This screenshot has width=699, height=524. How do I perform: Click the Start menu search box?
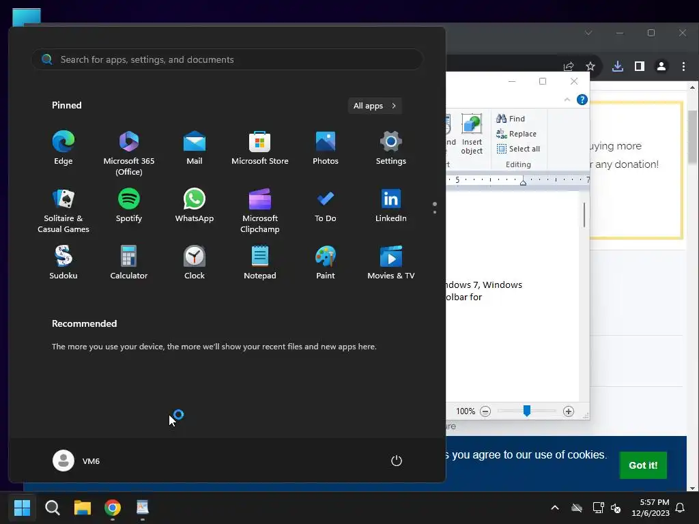pos(227,59)
